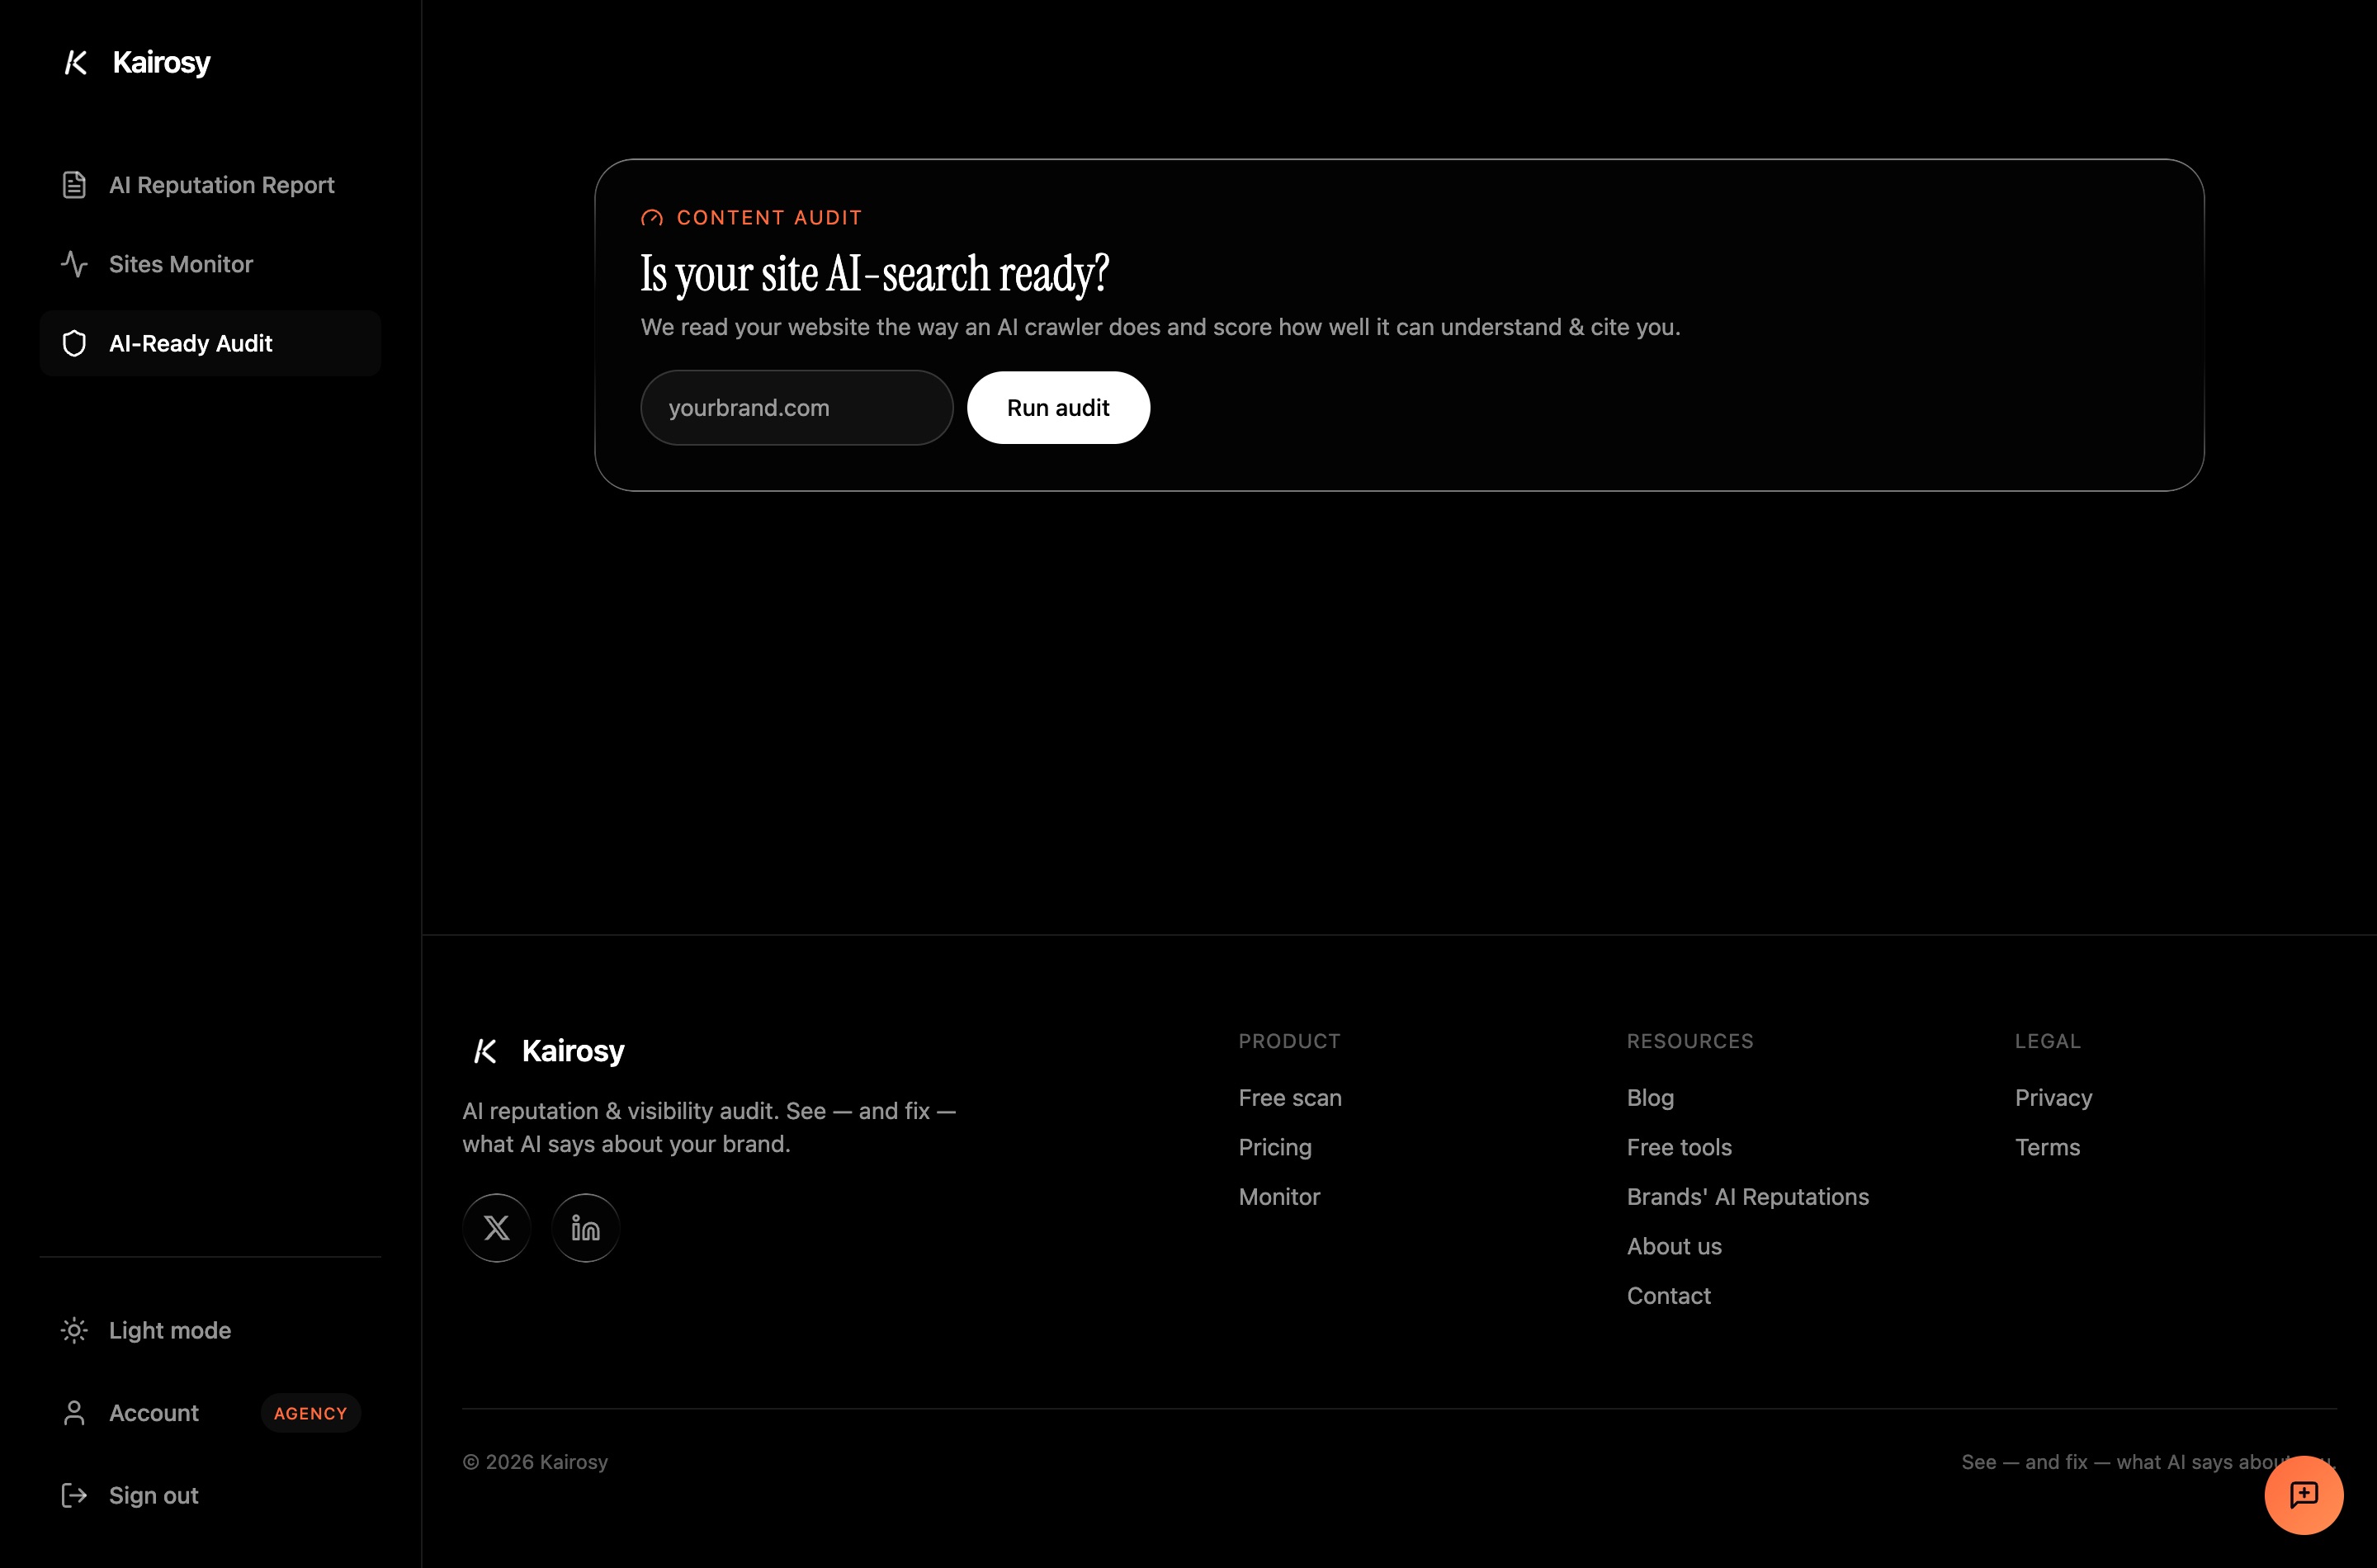Click the AGENCY plan badge
Screen dimensions: 2377x1568
[x=310, y=1413]
